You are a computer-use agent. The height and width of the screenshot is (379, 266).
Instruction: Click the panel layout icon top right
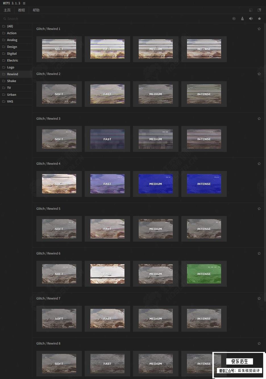coord(259,10)
